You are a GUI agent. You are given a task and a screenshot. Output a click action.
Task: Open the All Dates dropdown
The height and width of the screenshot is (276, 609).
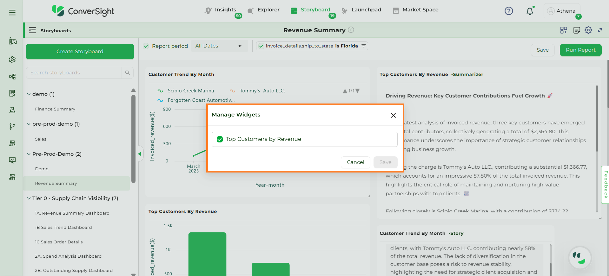(219, 46)
